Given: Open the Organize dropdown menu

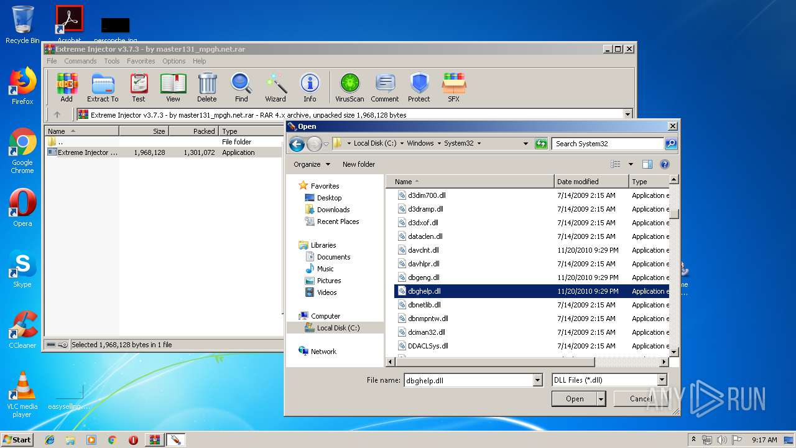Looking at the screenshot, I should click(312, 164).
